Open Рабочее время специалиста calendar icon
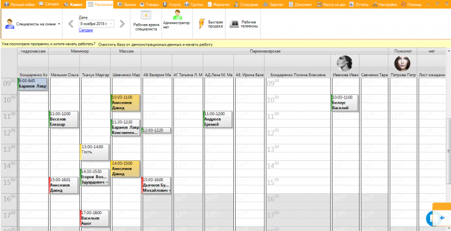 (146, 15)
